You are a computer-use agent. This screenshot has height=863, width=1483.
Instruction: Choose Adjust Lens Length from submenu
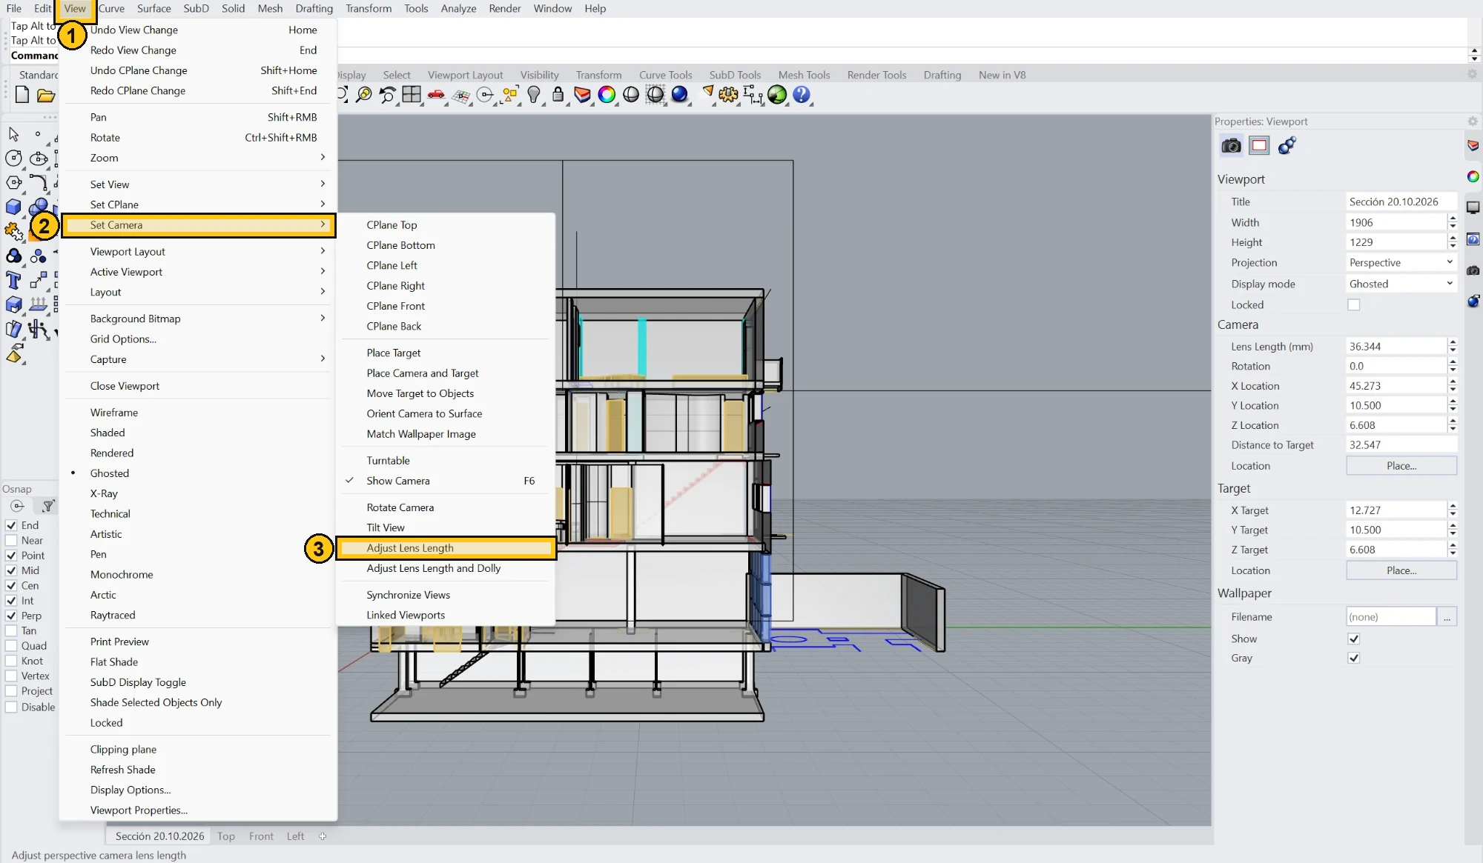pyautogui.click(x=446, y=548)
